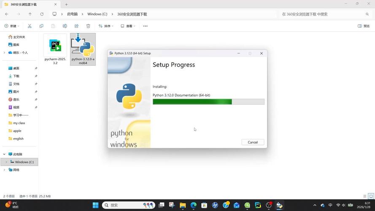Switch to large icons view in status bar
The width and height of the screenshot is (375, 211).
[x=371, y=196]
